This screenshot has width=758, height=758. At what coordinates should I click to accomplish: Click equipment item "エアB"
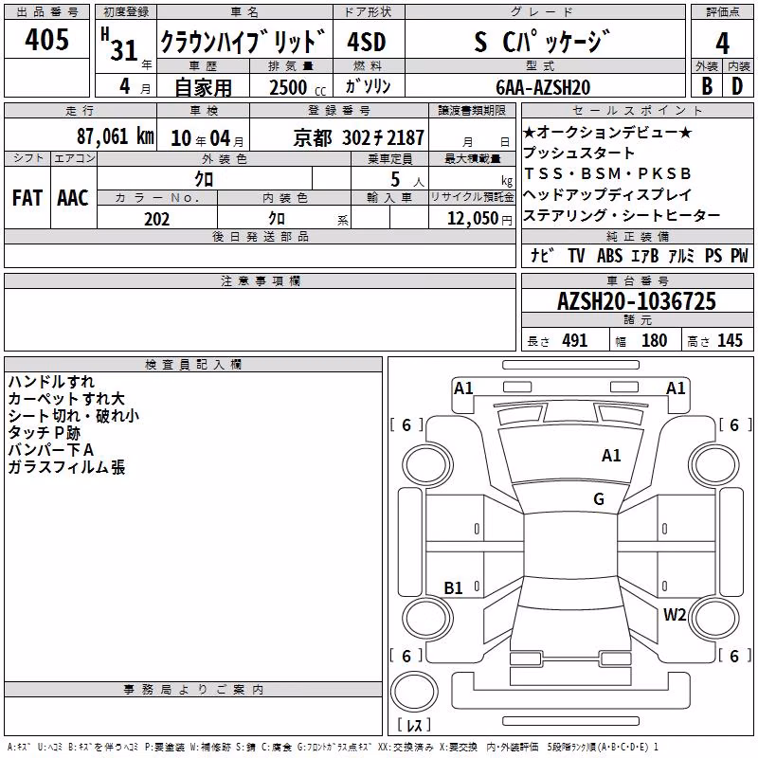(645, 255)
